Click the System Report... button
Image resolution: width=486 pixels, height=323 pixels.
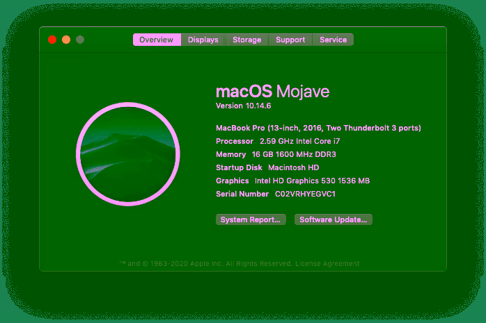251,220
